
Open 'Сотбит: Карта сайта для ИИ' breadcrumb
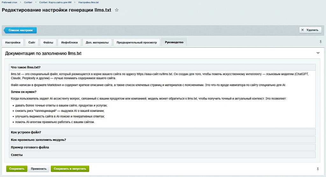point(55,2)
